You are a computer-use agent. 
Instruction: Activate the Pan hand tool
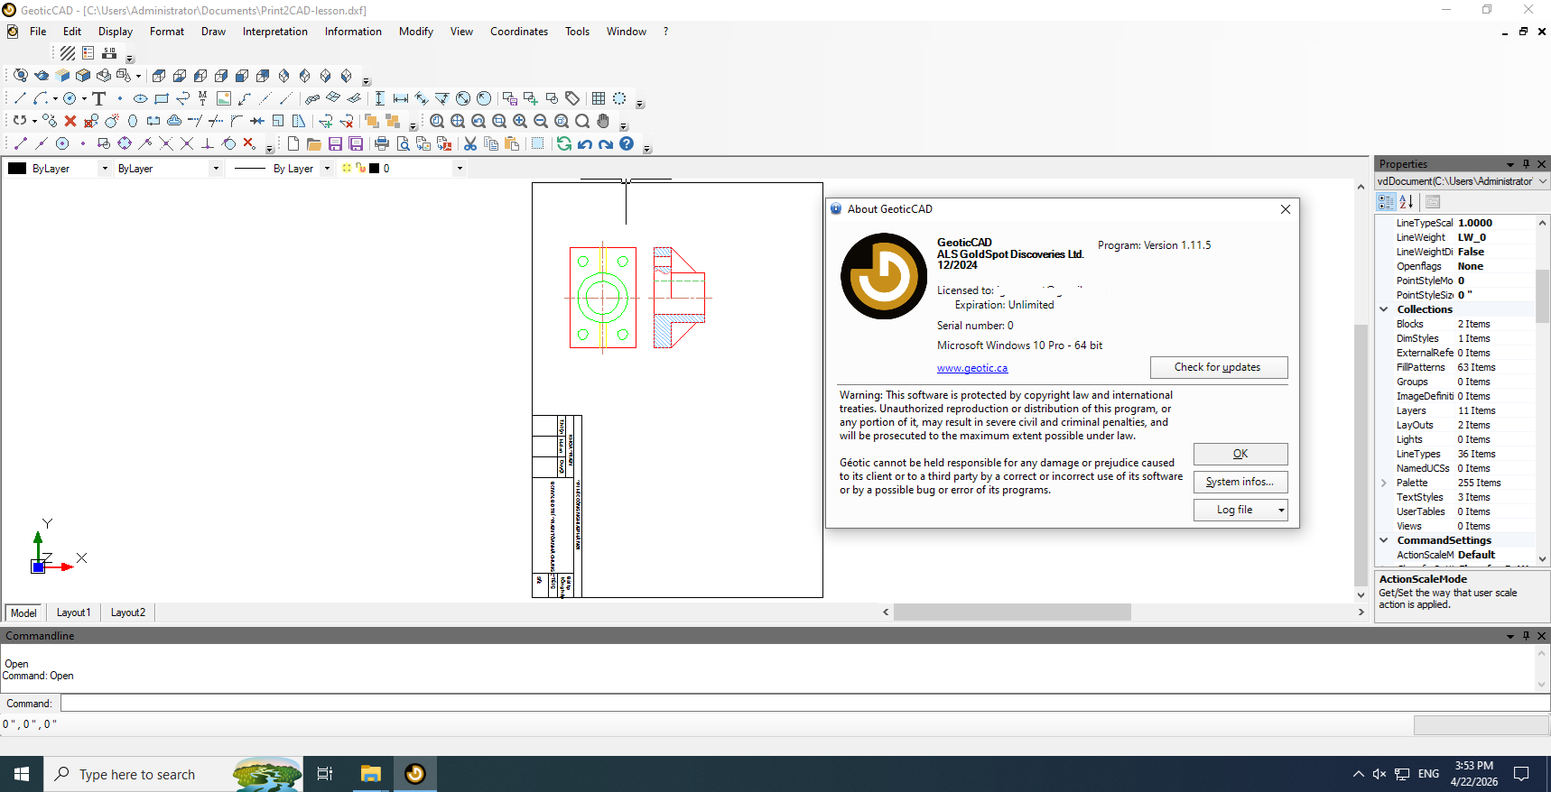(x=603, y=121)
